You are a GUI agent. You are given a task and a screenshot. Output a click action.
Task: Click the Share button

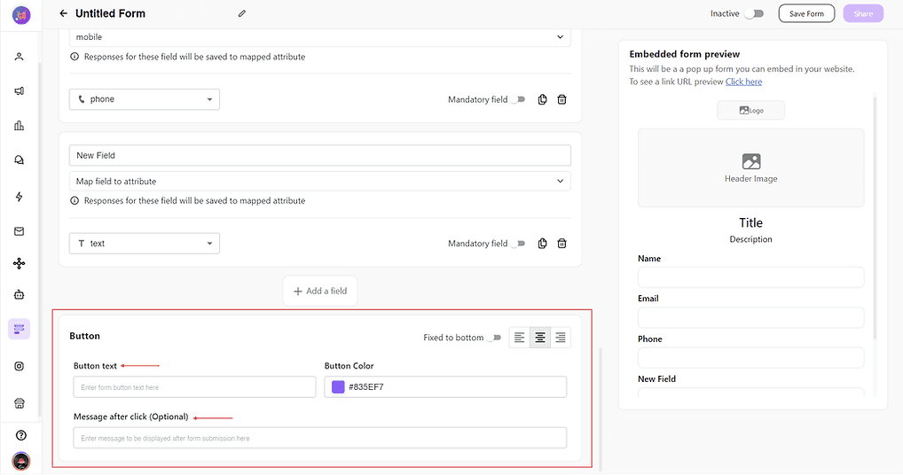pos(863,13)
